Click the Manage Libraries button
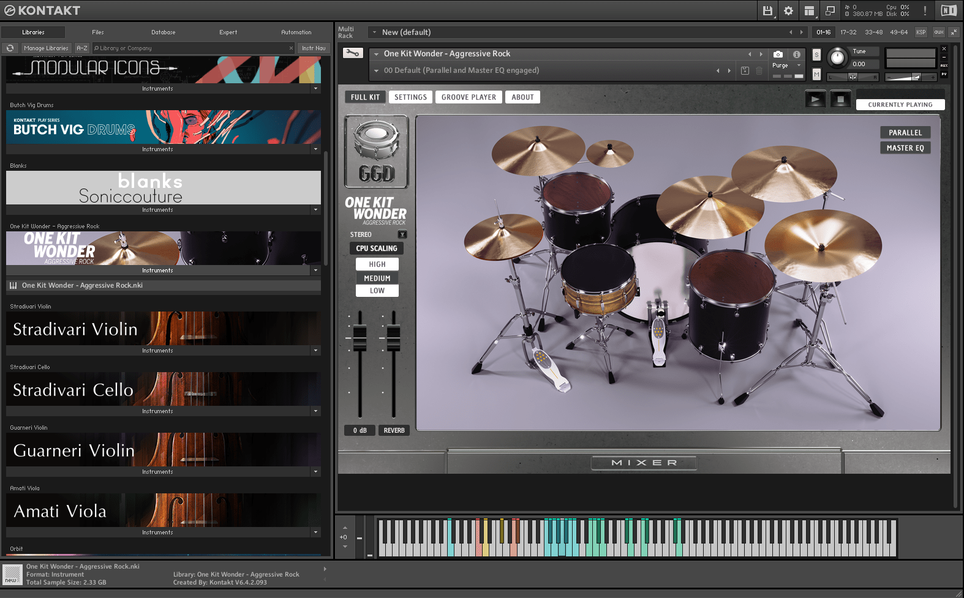This screenshot has width=964, height=598. (x=47, y=48)
